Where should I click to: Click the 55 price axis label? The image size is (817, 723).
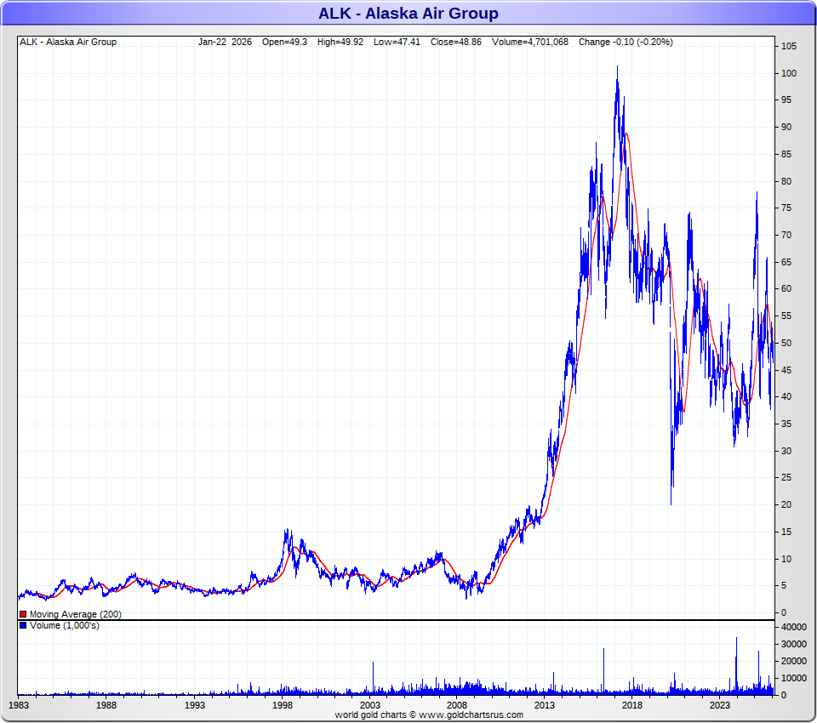point(786,316)
